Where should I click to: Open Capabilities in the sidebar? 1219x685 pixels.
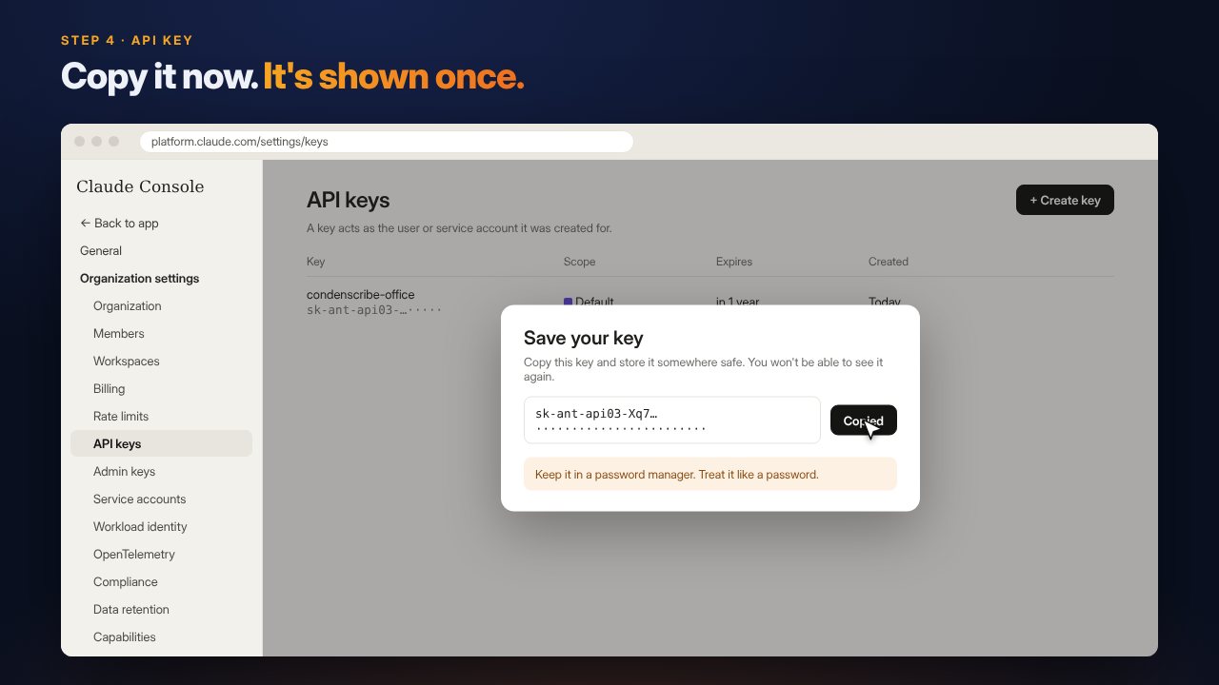125,636
